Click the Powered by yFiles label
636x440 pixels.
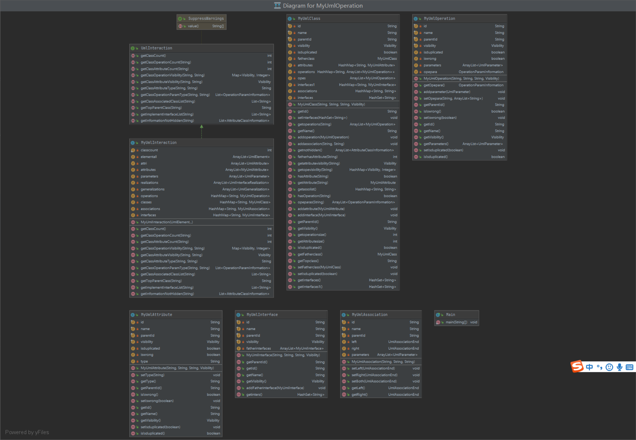27,432
